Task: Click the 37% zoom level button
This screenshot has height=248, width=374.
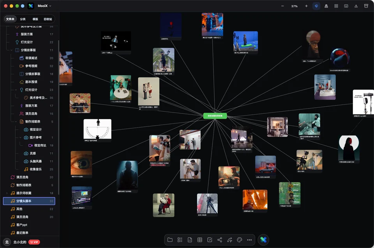Action: [295, 6]
